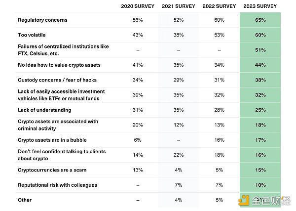Image resolution: width=296 pixels, height=211 pixels.
Task: Select the 2020 SURVEY column header
Action: [138, 6]
